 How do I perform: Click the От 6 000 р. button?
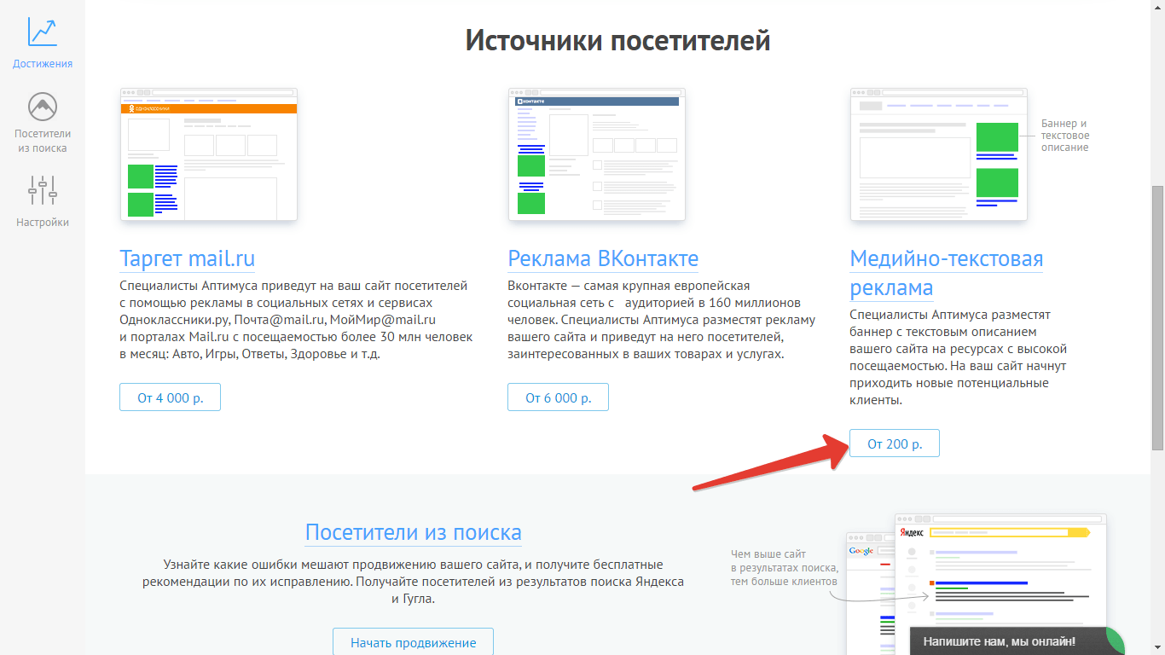(x=558, y=397)
